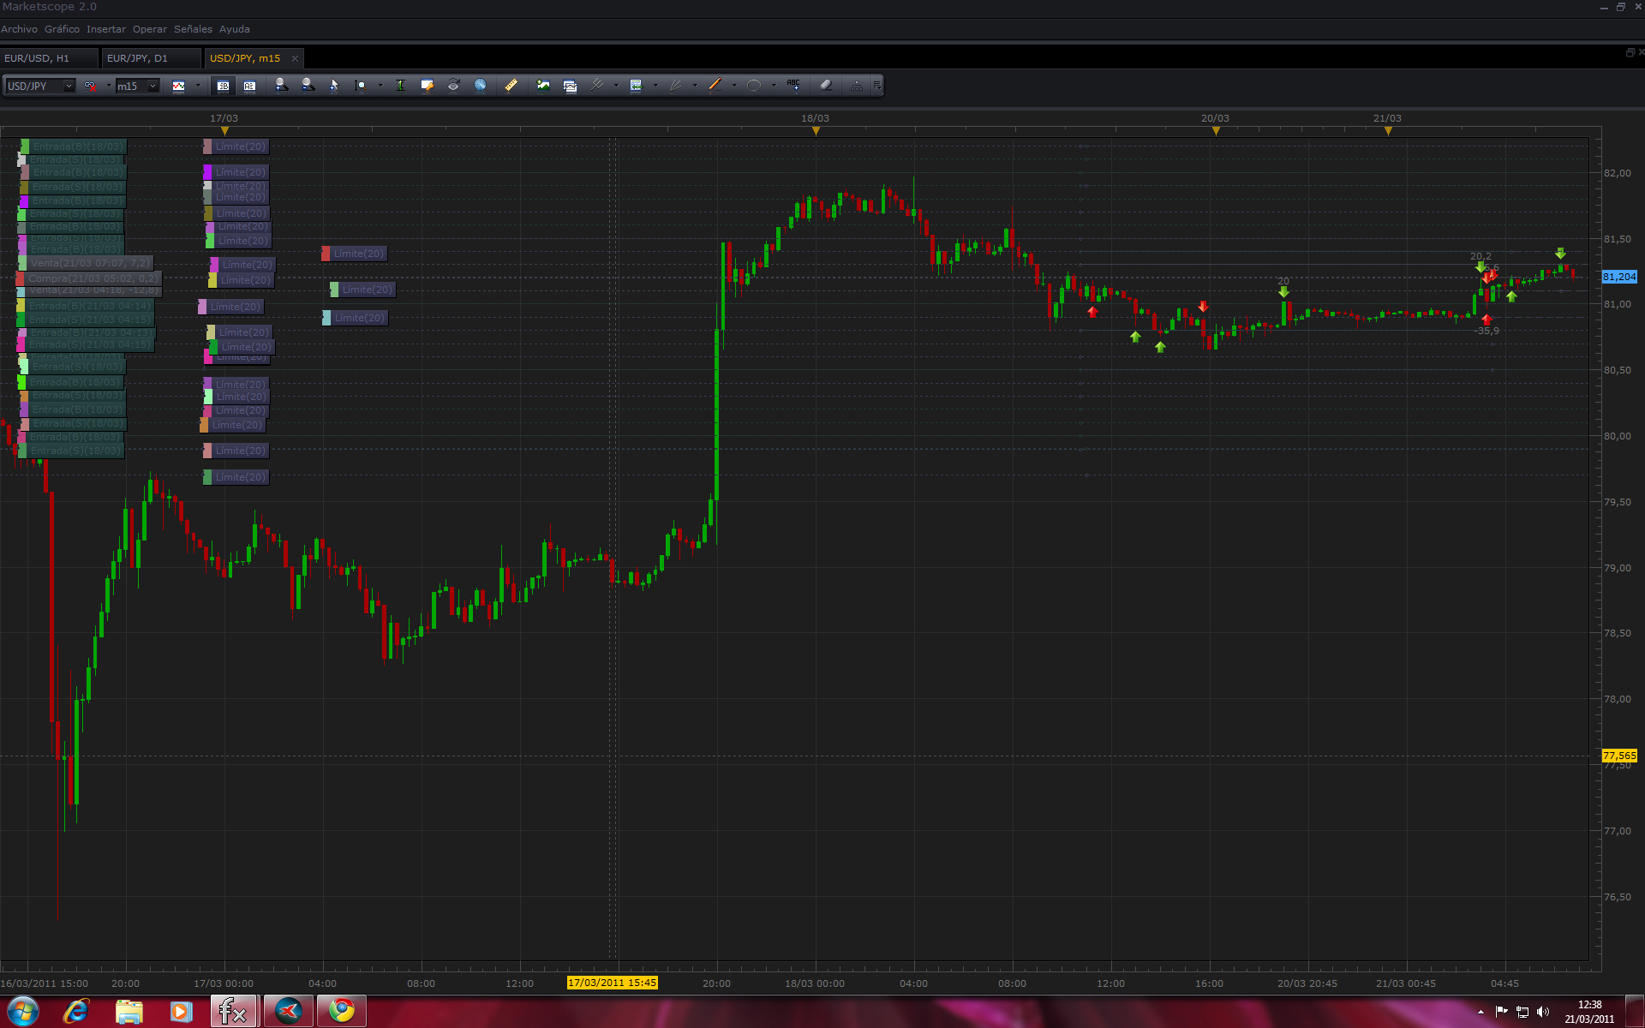Toggle the first chart view mode button
This screenshot has height=1028, width=1645.
pyautogui.click(x=223, y=86)
